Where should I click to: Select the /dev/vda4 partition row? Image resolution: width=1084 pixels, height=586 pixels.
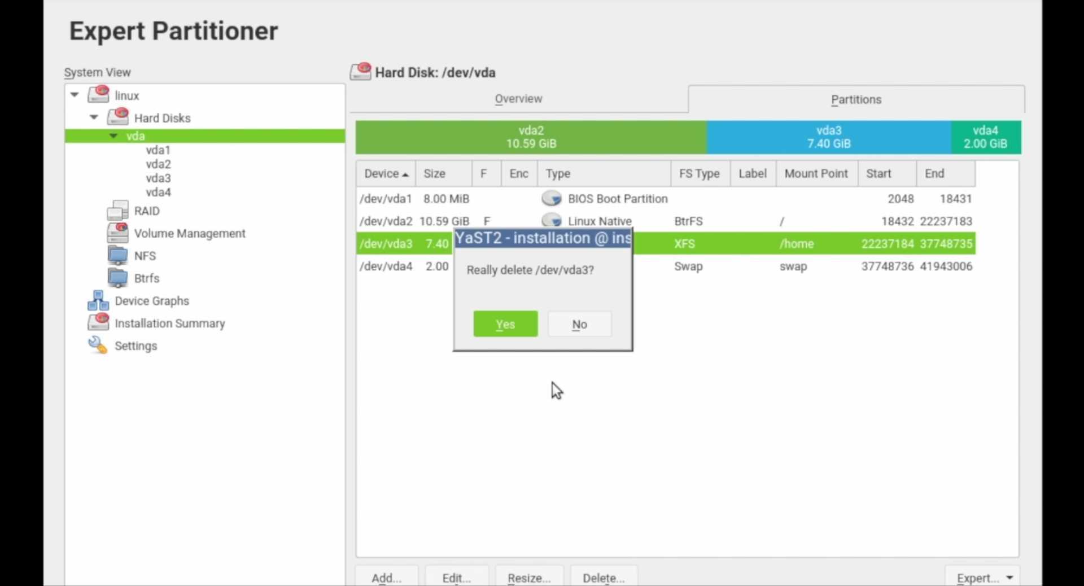tap(666, 266)
